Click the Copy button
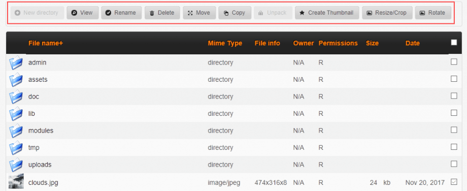 235,13
